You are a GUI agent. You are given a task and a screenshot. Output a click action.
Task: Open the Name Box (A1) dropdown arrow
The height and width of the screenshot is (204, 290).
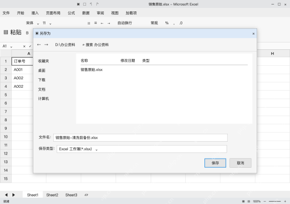pyautogui.click(x=11, y=46)
